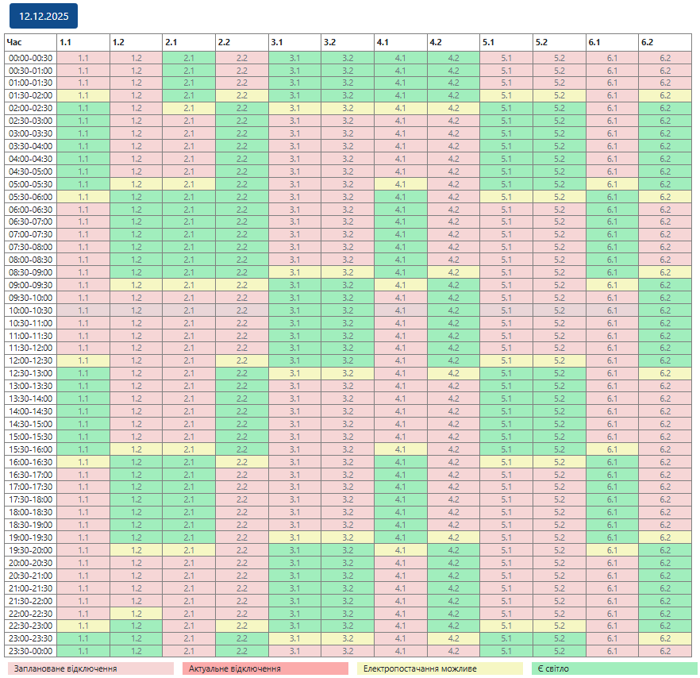Click the Електропостачання можливе legend swatch
Viewport: 700px width, 678px height.
440,668
